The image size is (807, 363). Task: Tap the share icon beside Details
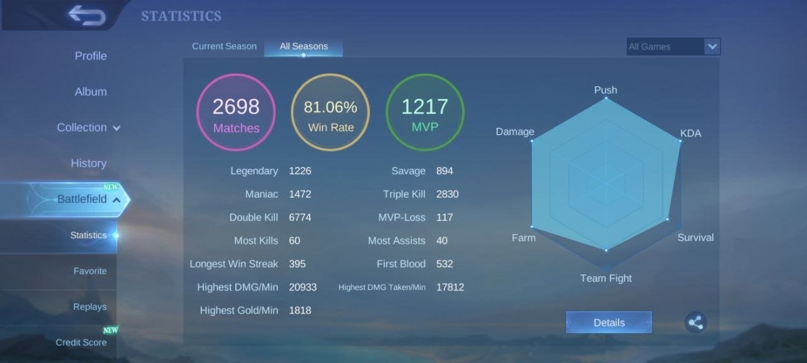(695, 323)
